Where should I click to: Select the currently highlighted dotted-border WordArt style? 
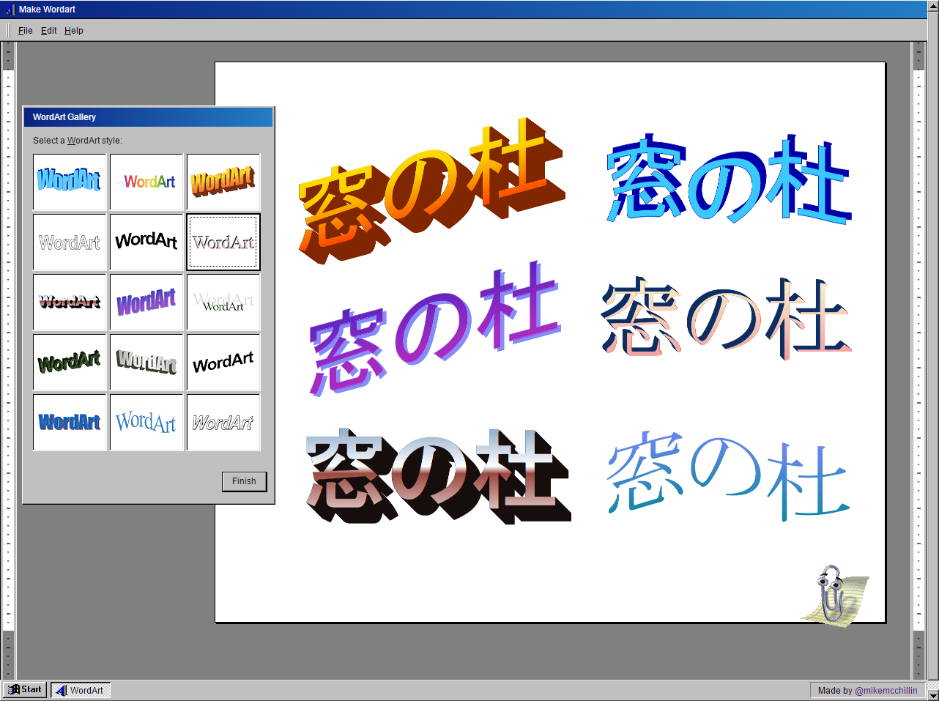(223, 242)
